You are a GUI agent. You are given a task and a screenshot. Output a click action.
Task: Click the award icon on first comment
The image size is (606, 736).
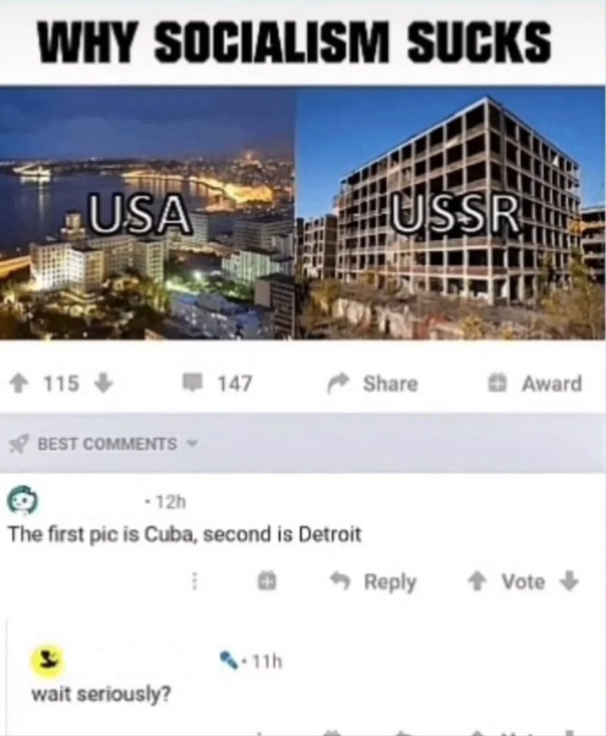pos(267,581)
